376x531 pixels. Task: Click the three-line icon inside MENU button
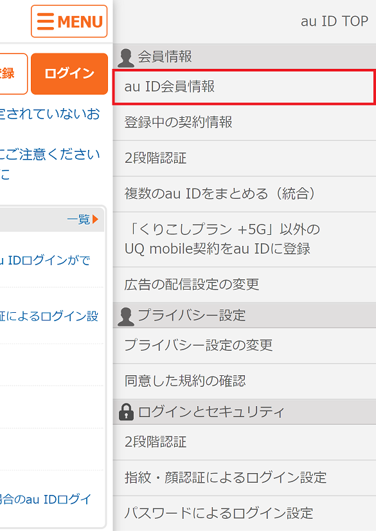(x=45, y=21)
